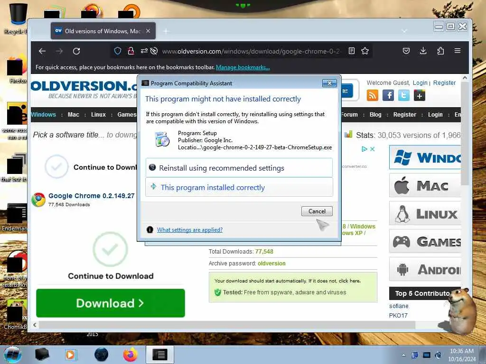
Task: Click the Login link next to Welcome Guest
Action: (420, 82)
